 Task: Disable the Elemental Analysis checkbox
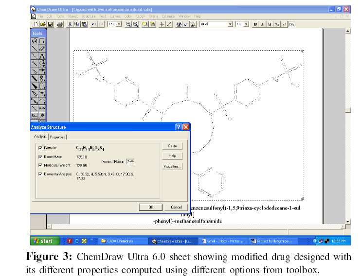coord(40,174)
